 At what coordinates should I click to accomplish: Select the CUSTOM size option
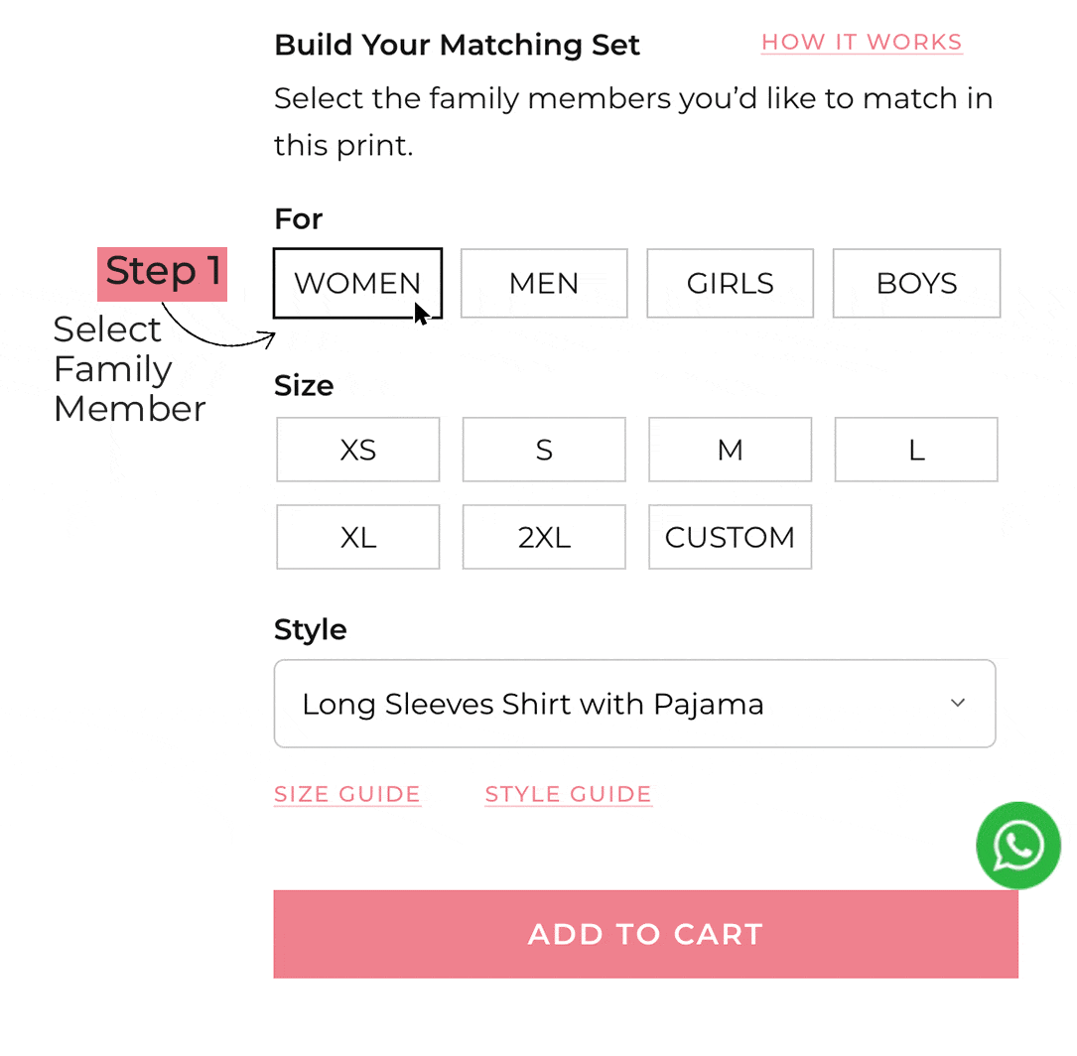(730, 537)
